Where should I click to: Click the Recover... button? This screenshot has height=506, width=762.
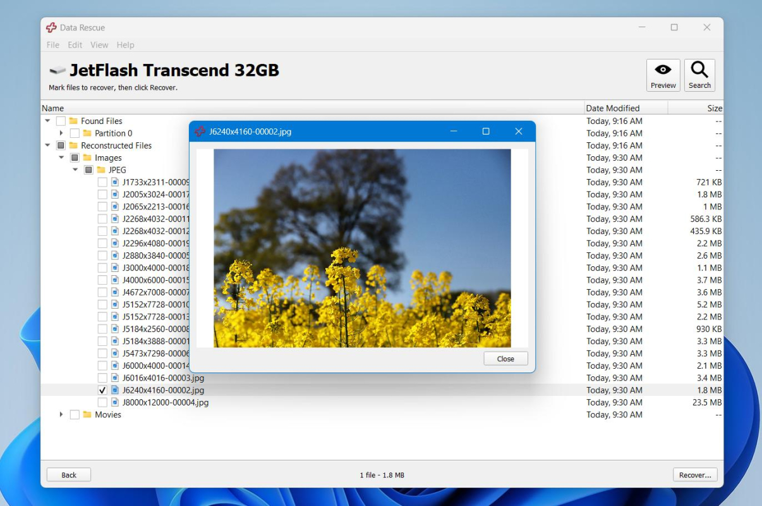tap(695, 475)
